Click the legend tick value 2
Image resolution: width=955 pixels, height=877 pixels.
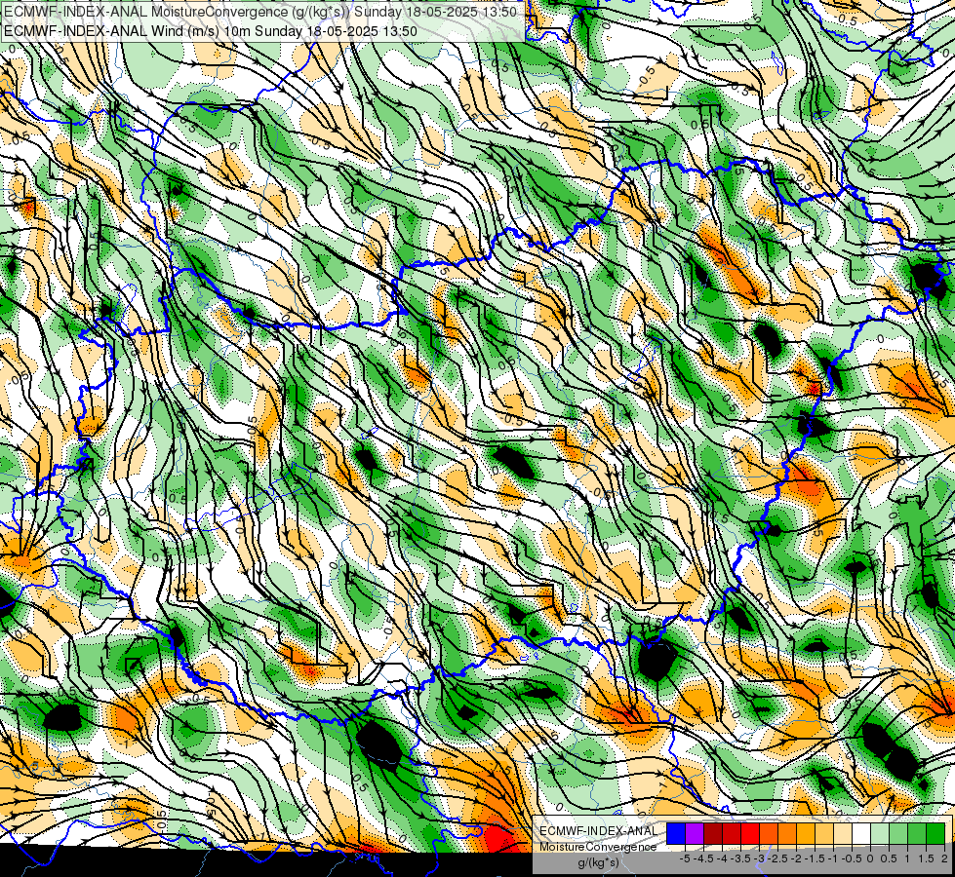point(944,858)
